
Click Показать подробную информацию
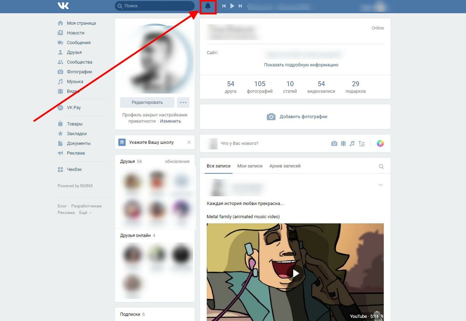[x=301, y=65]
